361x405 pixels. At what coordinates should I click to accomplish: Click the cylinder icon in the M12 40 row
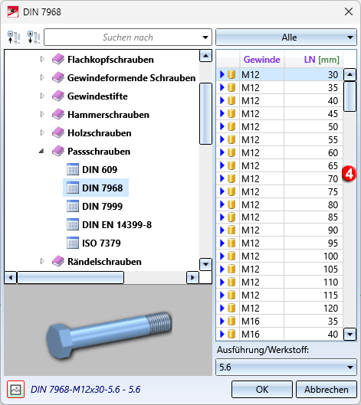click(x=231, y=100)
